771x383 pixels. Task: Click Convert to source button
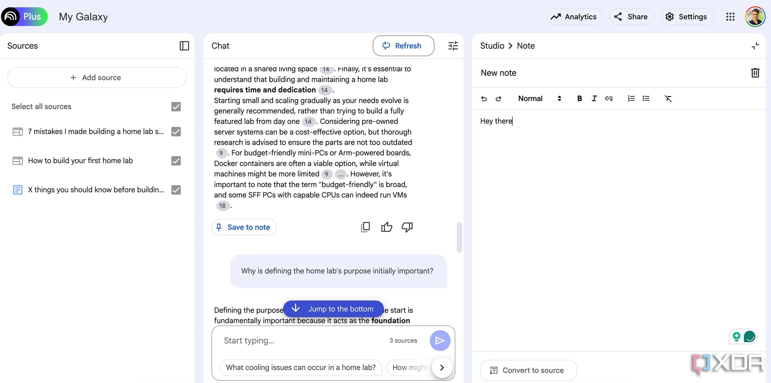click(528, 370)
